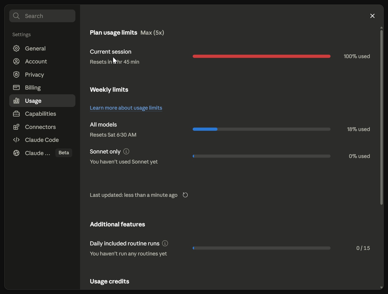Click the Privacy shield icon
388x294 pixels.
coord(16,74)
